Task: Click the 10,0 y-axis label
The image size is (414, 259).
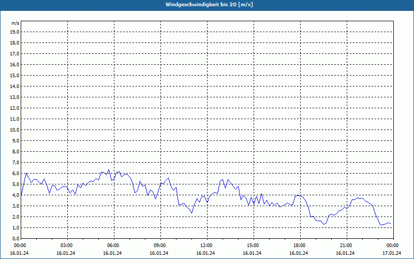Action: click(x=14, y=130)
